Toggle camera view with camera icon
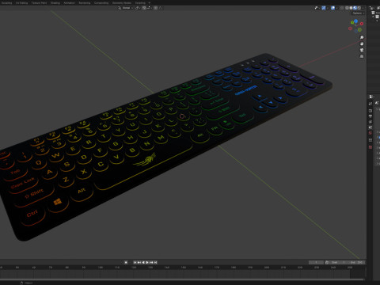Viewport: 380px width, 285px height. tap(362, 50)
